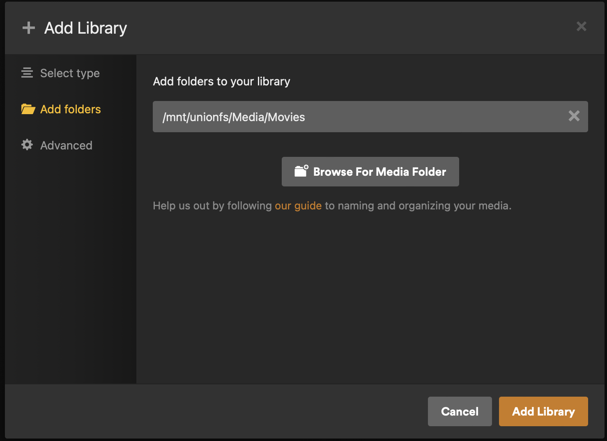Image resolution: width=607 pixels, height=441 pixels.
Task: Click the folder-plus icon on the Browse button
Action: tap(301, 171)
